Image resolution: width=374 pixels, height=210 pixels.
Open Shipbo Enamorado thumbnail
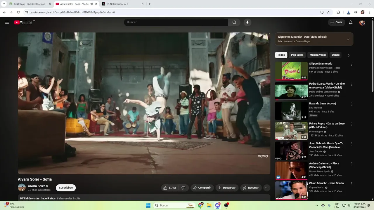(x=291, y=71)
